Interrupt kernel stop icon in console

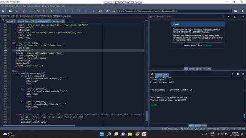point(232,74)
